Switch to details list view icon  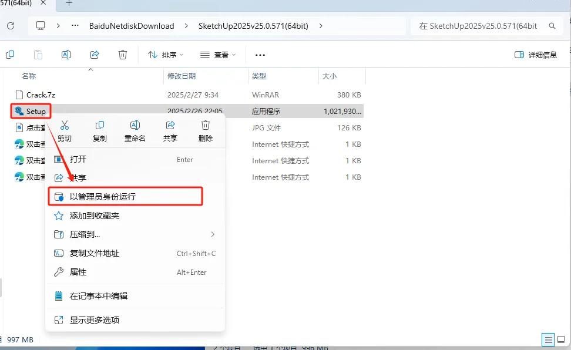click(548, 340)
